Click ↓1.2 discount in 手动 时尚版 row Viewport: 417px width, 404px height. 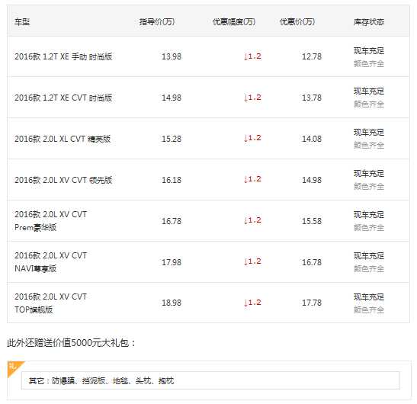point(252,56)
